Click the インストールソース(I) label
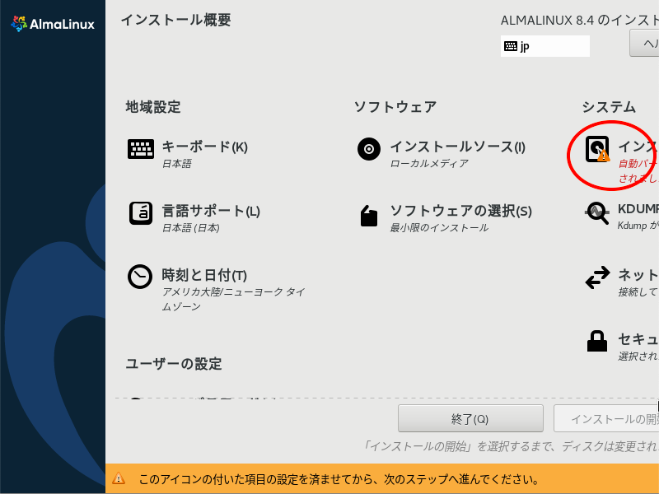Screen dimensions: 659x494 (458, 147)
